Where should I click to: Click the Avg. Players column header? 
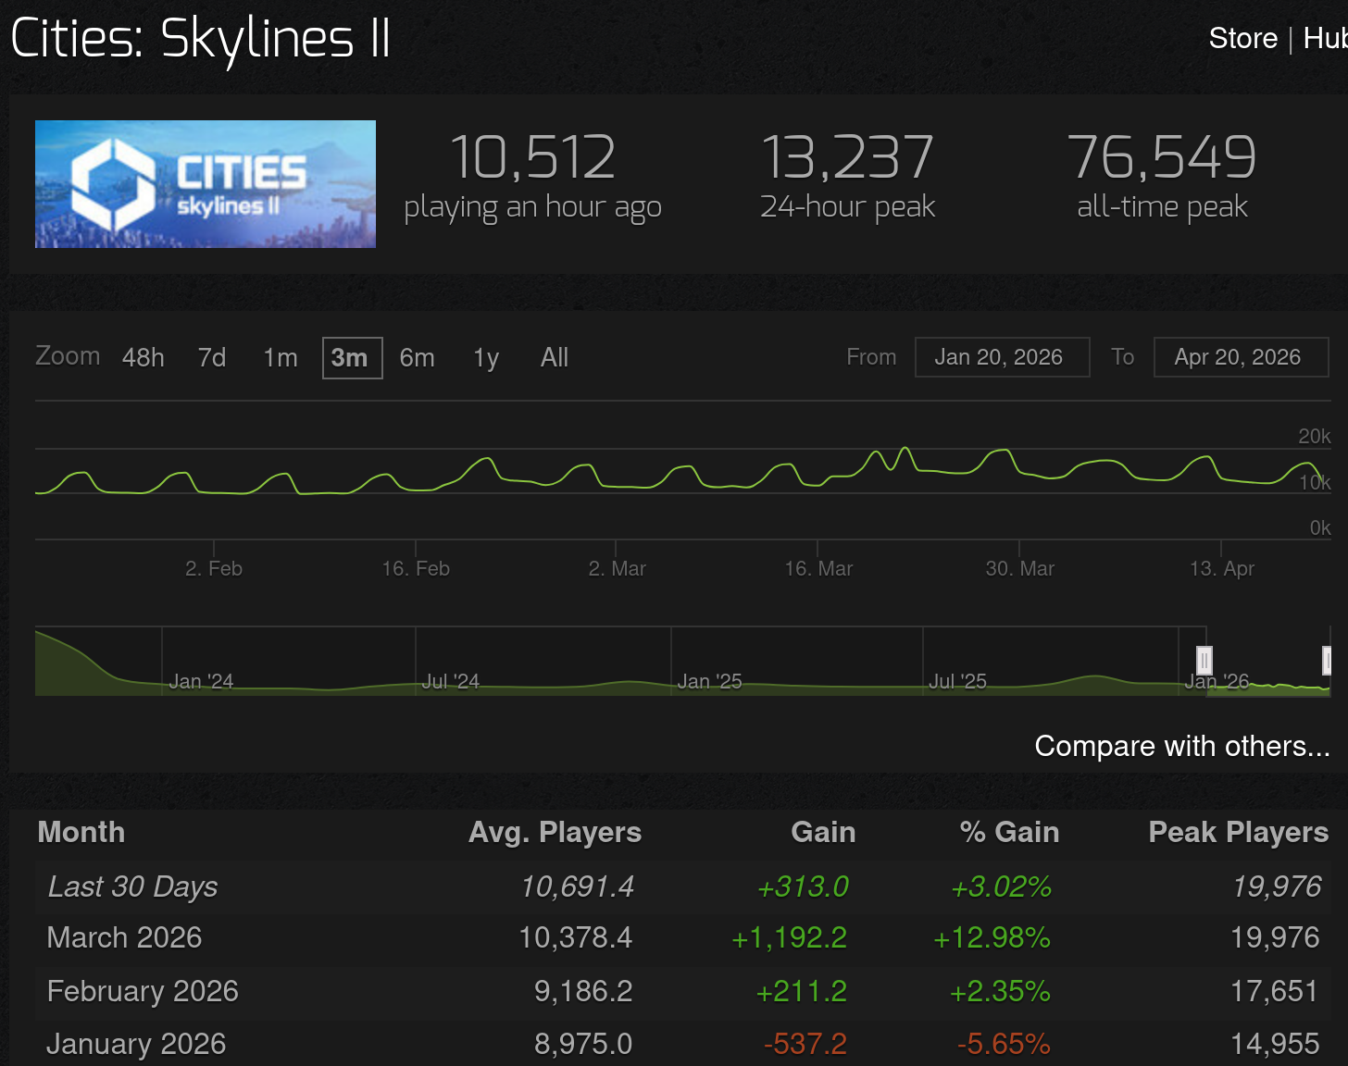(x=555, y=832)
